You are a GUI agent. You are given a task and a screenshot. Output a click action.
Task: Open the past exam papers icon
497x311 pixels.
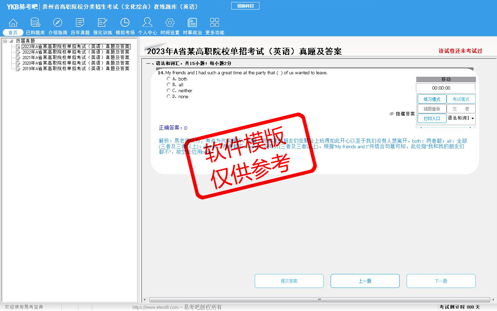pyautogui.click(x=80, y=23)
